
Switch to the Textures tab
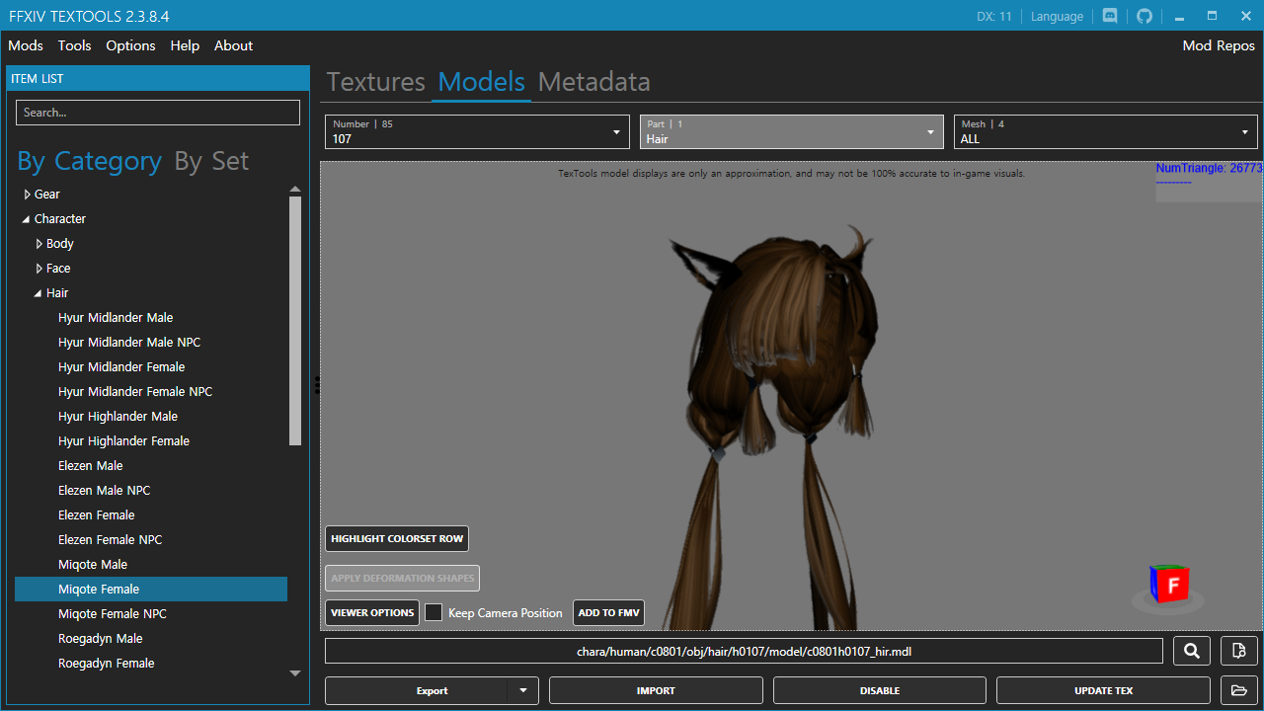tap(376, 82)
